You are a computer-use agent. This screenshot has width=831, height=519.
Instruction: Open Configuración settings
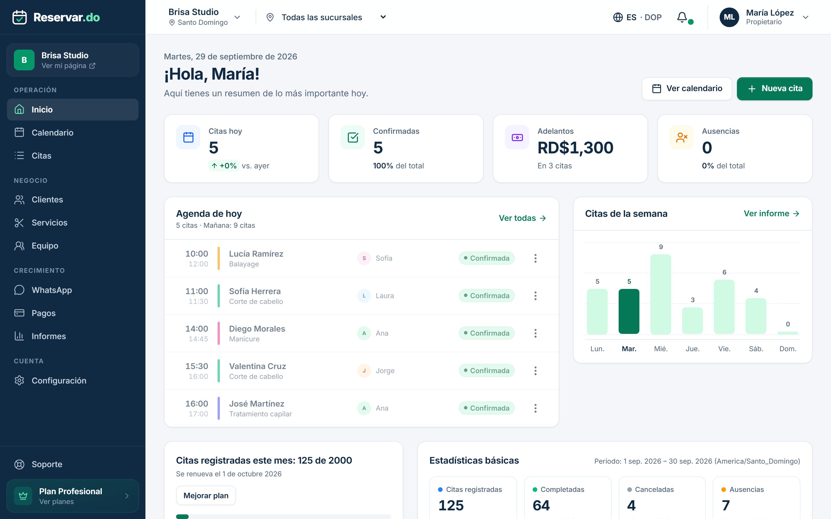click(73, 380)
